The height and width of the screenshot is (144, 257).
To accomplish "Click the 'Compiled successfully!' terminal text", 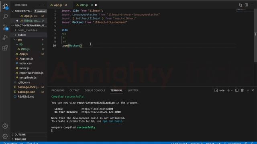I will (x=68, y=97).
